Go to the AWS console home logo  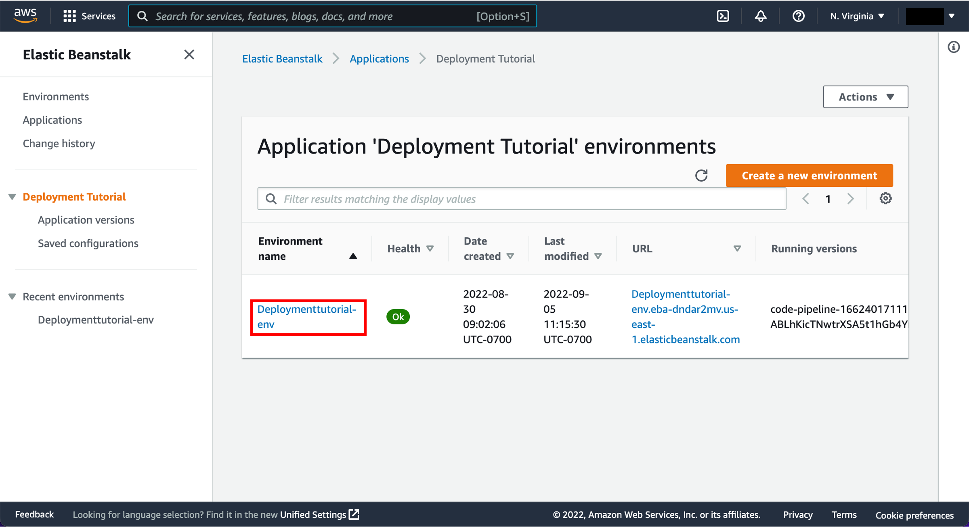(25, 16)
